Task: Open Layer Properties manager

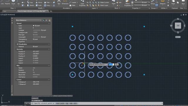Action: (82, 3)
